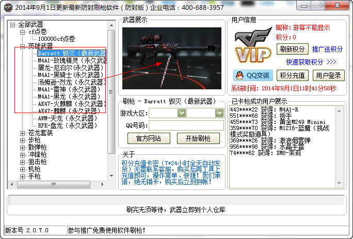The image size is (353, 239).
Task: Click the 455****73 黄金M249 Minimi entry
Action: tap(278, 122)
